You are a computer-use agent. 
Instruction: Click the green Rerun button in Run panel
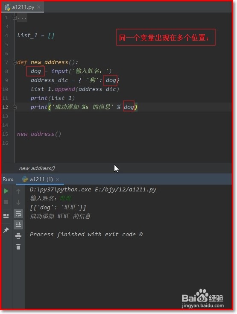tap(6, 191)
